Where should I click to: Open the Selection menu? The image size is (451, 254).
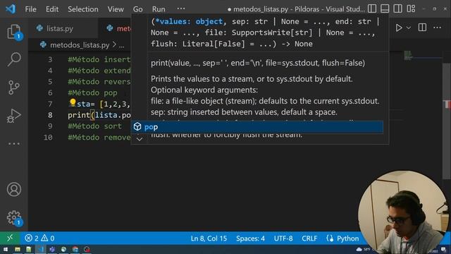point(83,9)
